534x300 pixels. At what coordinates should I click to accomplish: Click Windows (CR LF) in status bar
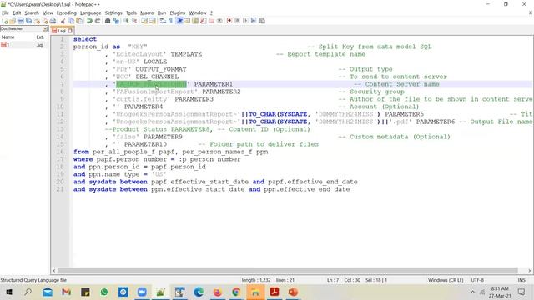coord(446,280)
